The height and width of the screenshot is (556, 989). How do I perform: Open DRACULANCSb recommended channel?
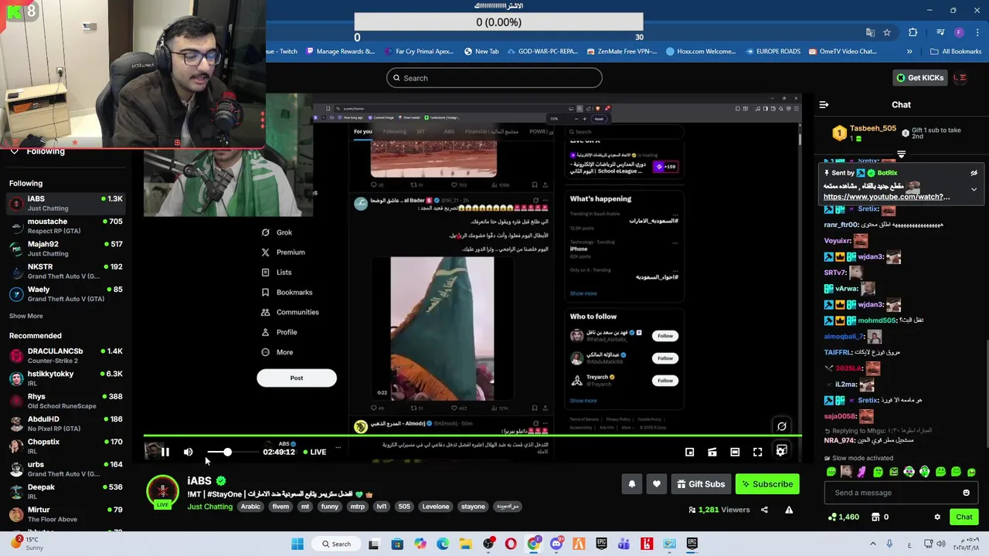66,355
